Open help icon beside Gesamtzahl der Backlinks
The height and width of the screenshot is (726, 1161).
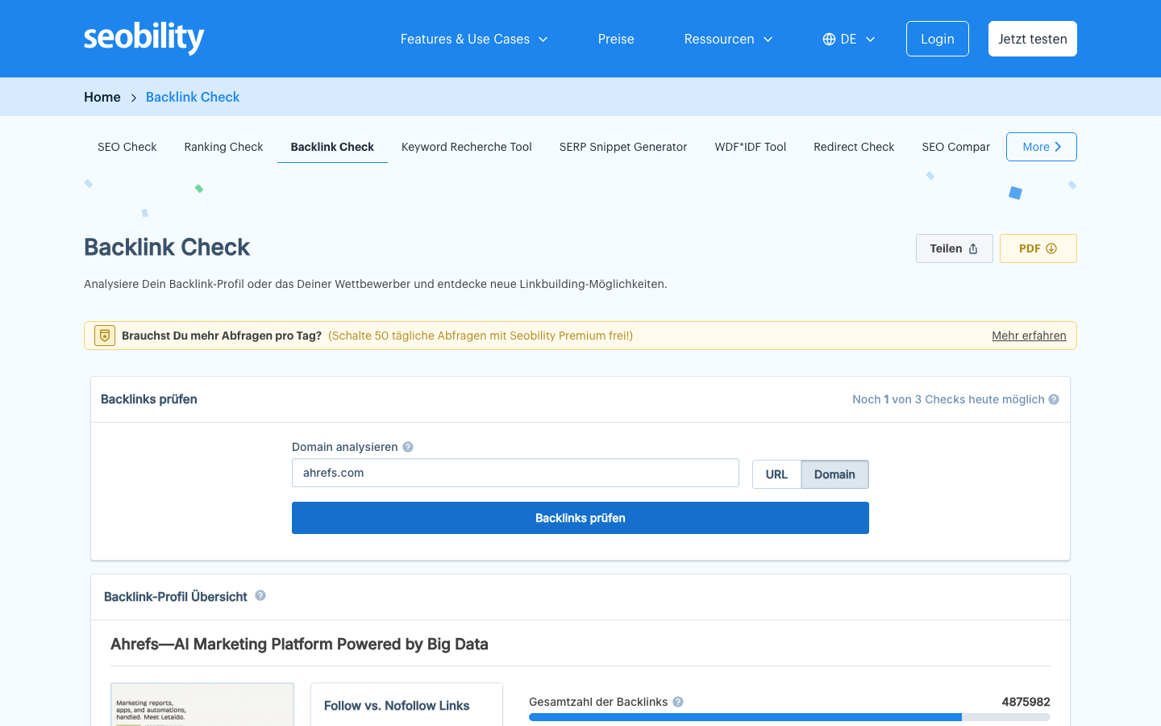pyautogui.click(x=678, y=702)
